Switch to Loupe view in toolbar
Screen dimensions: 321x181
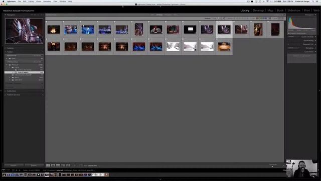coord(53,165)
